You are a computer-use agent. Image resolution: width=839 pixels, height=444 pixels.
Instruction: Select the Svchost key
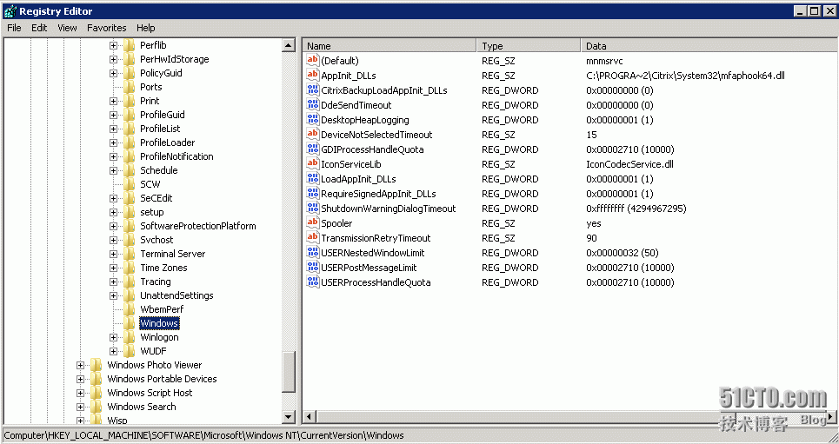[156, 240]
